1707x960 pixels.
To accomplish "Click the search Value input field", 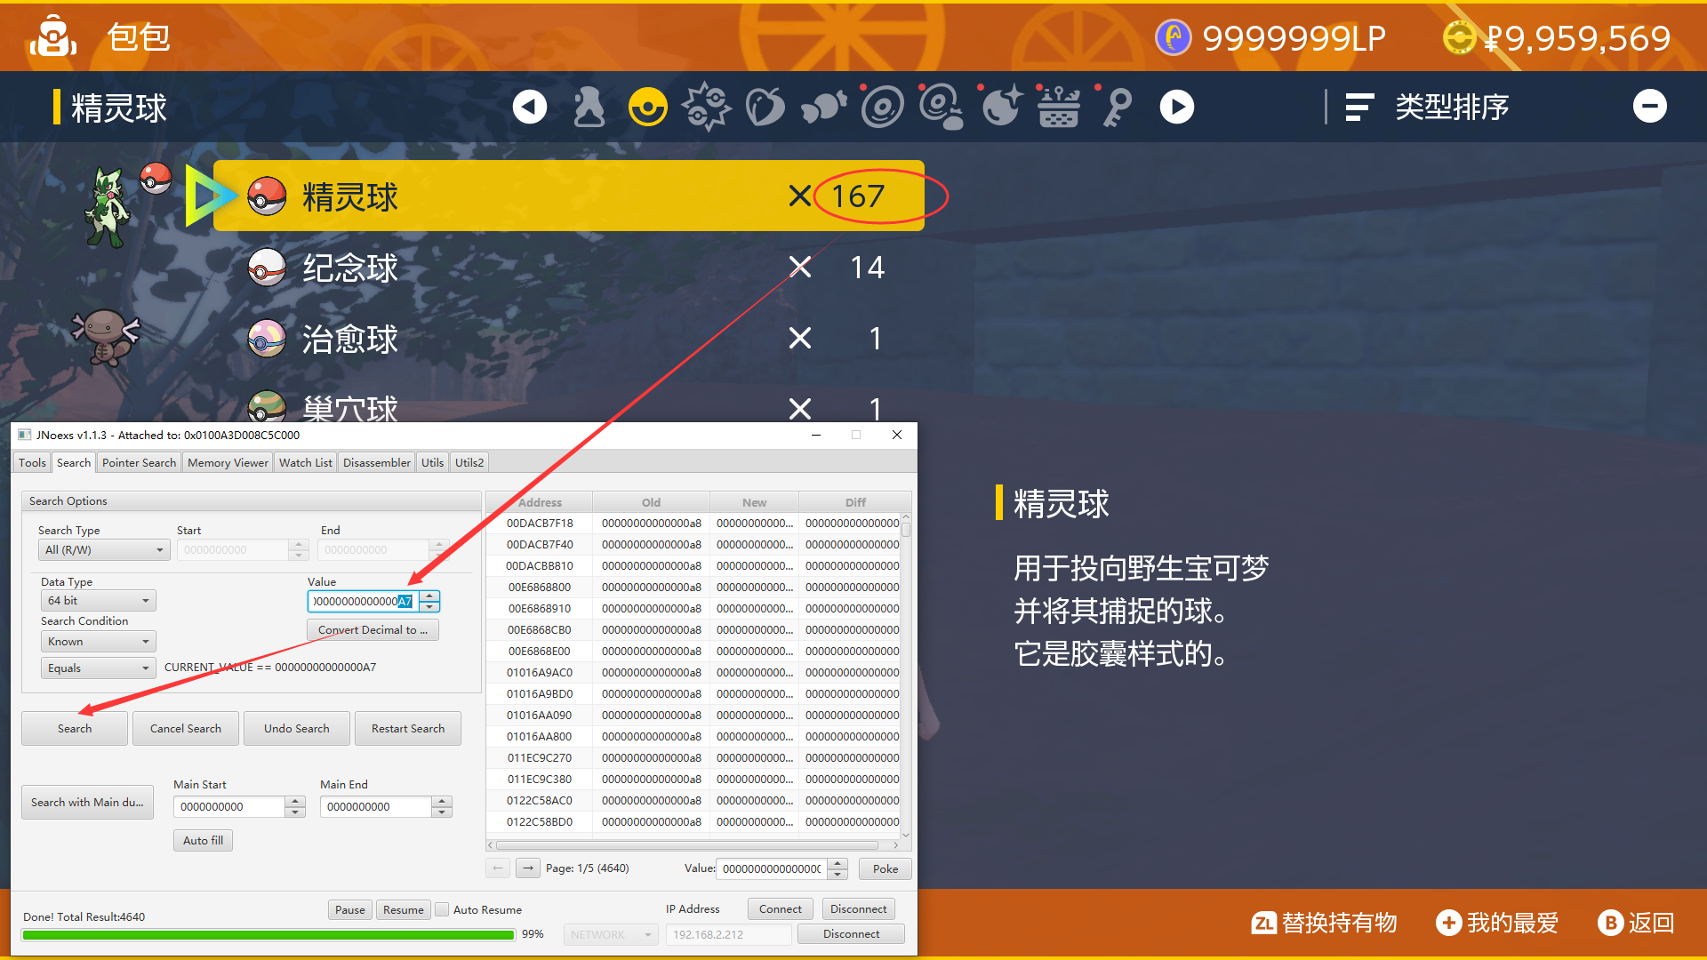I will (x=364, y=602).
